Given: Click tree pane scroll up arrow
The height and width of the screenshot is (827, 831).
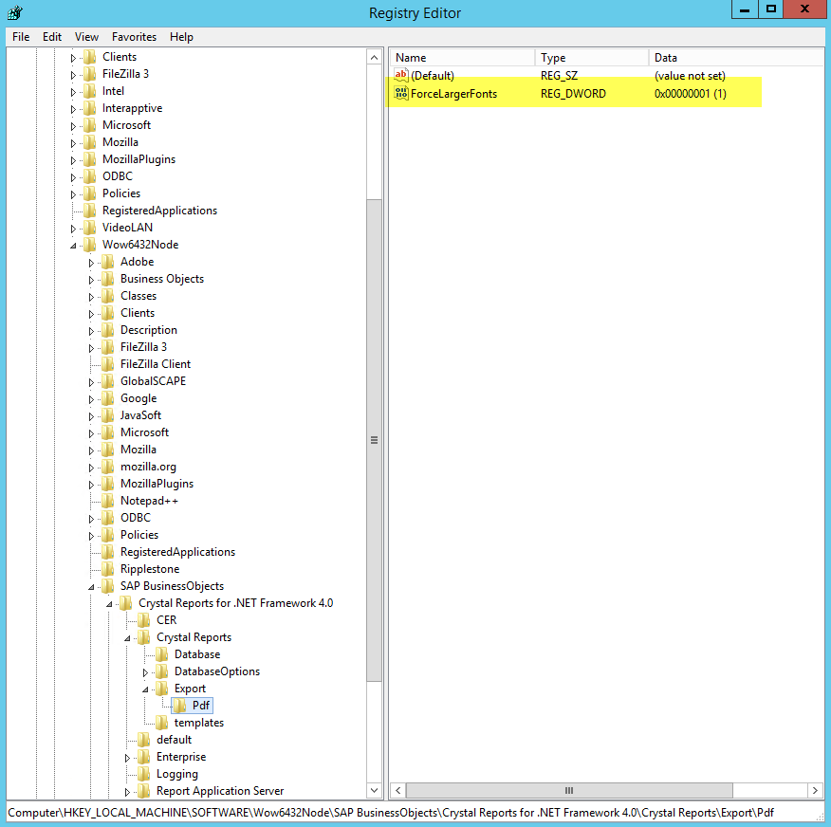Looking at the screenshot, I should pyautogui.click(x=374, y=57).
